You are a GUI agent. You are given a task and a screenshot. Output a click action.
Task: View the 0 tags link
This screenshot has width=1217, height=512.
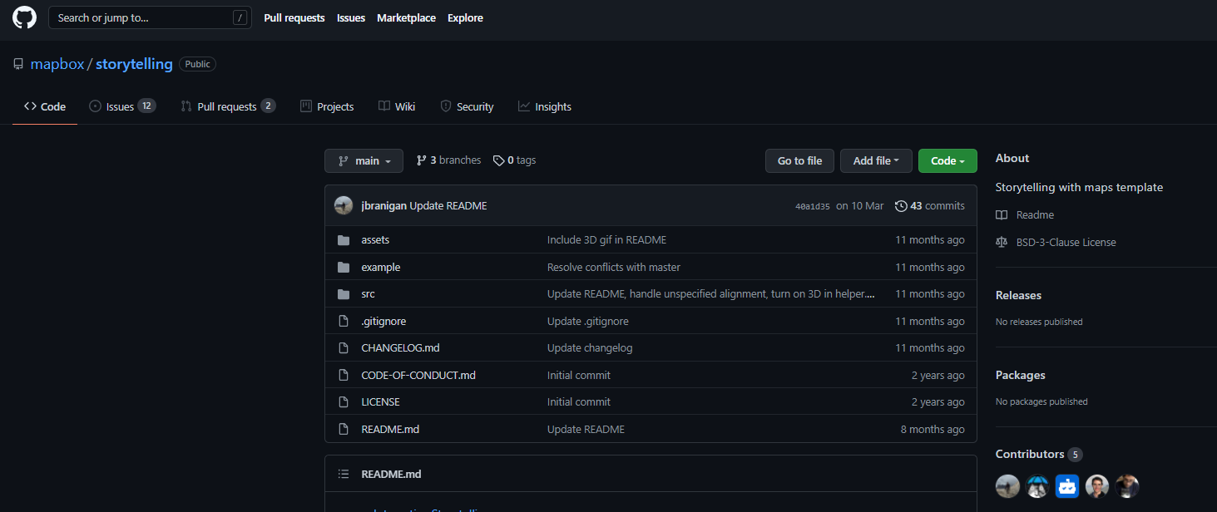(514, 160)
